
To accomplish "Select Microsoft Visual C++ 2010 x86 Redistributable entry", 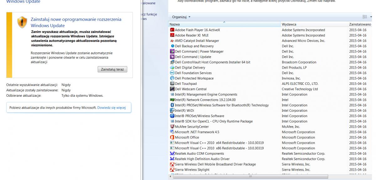I will click(219, 148).
